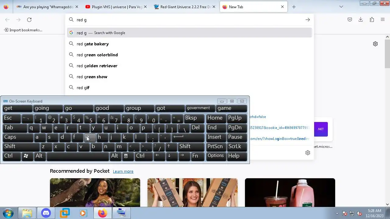
Task: Open the Firefox downloads icon
Action: tap(361, 20)
